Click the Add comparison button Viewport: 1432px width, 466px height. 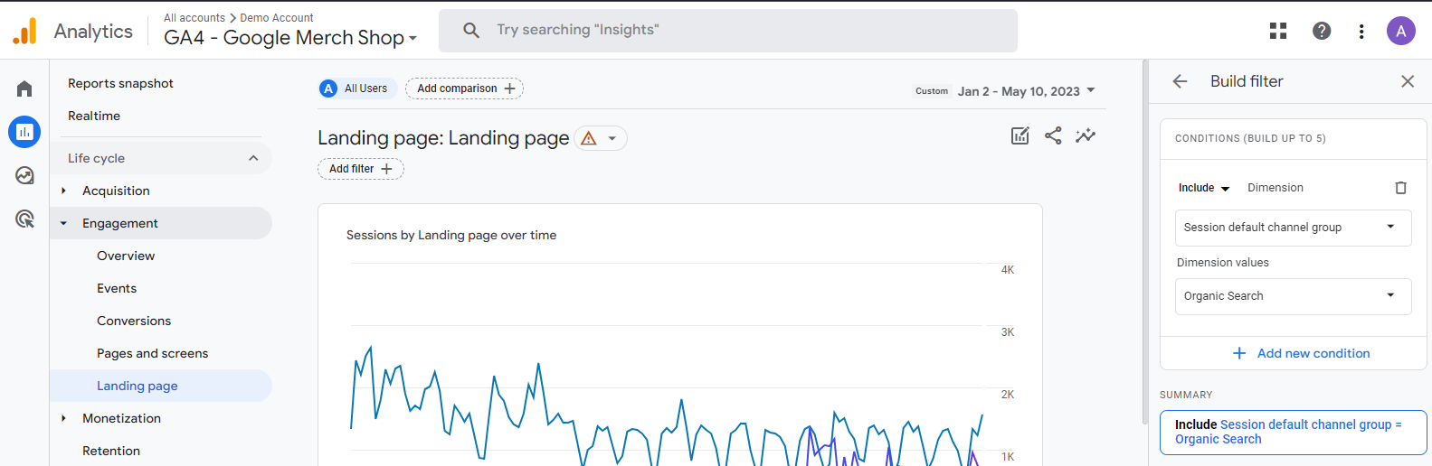pyautogui.click(x=465, y=89)
